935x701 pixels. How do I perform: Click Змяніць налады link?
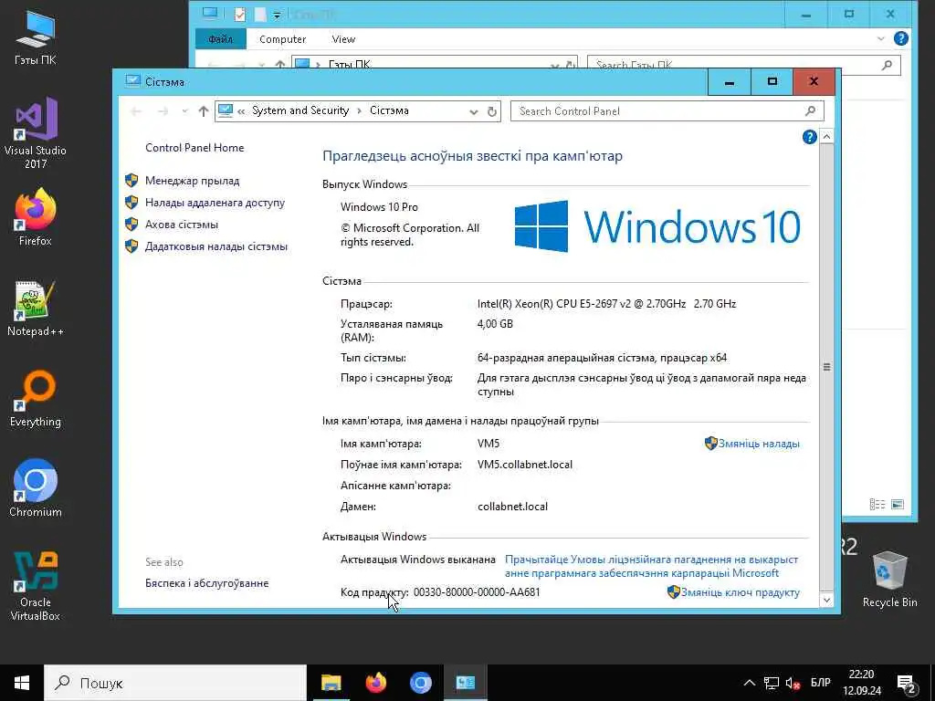click(759, 444)
